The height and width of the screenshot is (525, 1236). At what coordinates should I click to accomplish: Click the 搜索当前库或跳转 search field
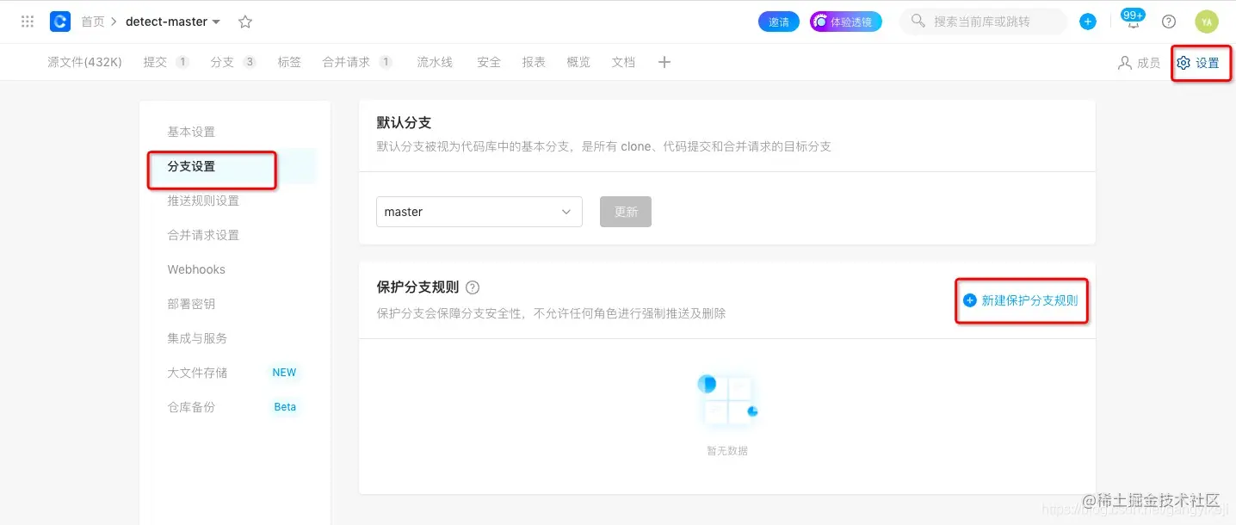pos(983,21)
